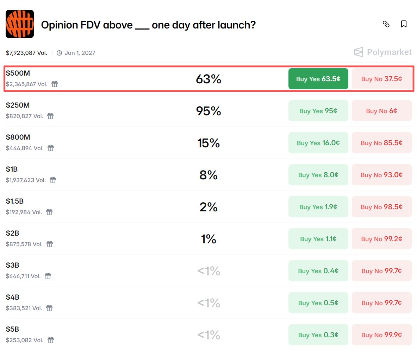Click the gift icon in the $1B row
This screenshot has width=417, height=364.
coord(53,180)
